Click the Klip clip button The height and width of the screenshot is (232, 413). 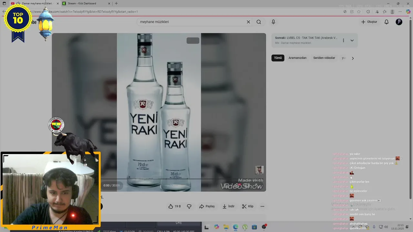click(x=248, y=206)
